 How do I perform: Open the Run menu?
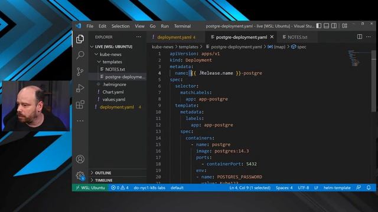point(165,26)
